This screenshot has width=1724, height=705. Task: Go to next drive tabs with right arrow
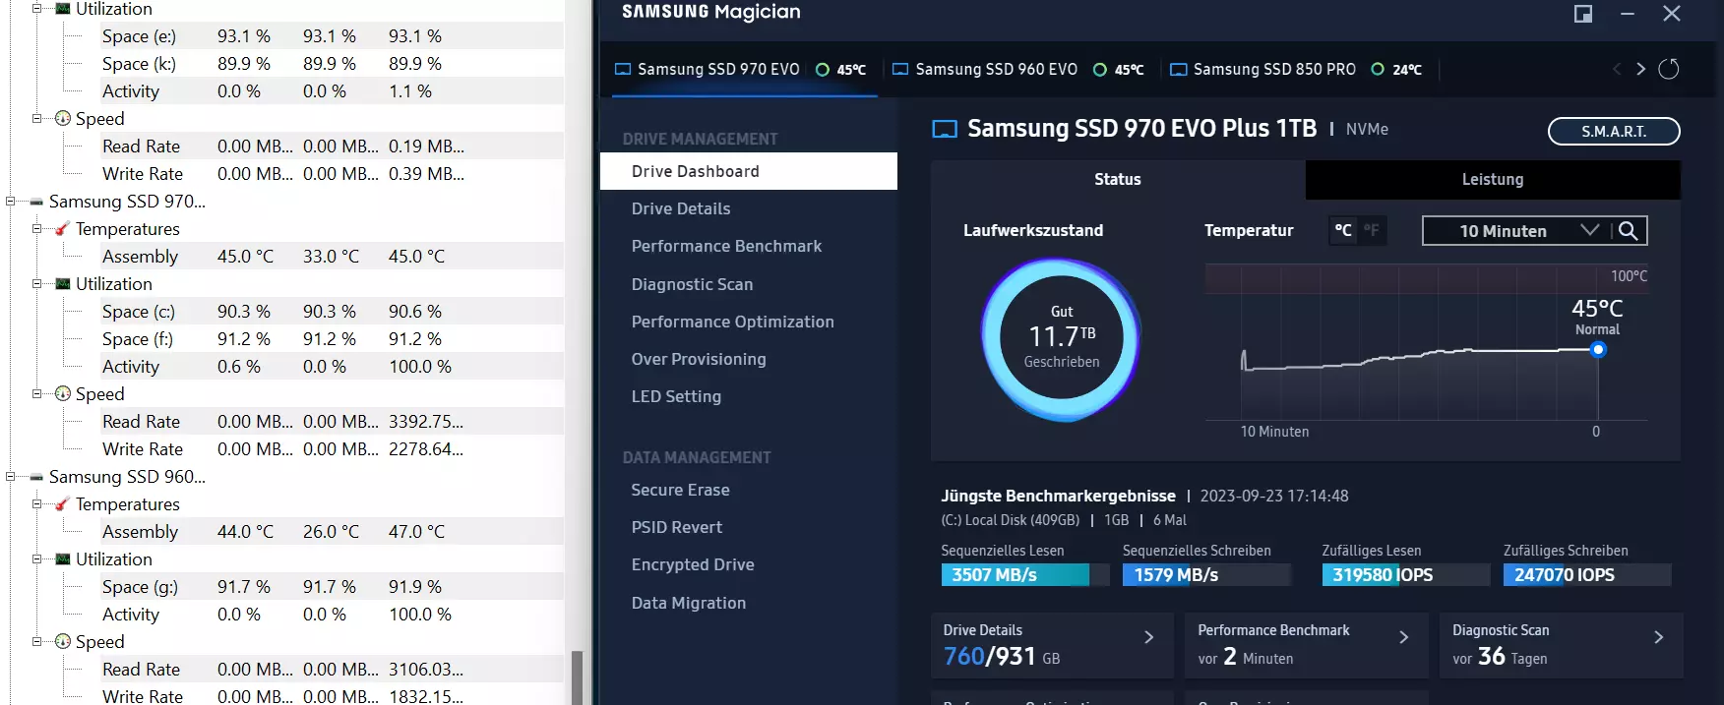(1640, 69)
